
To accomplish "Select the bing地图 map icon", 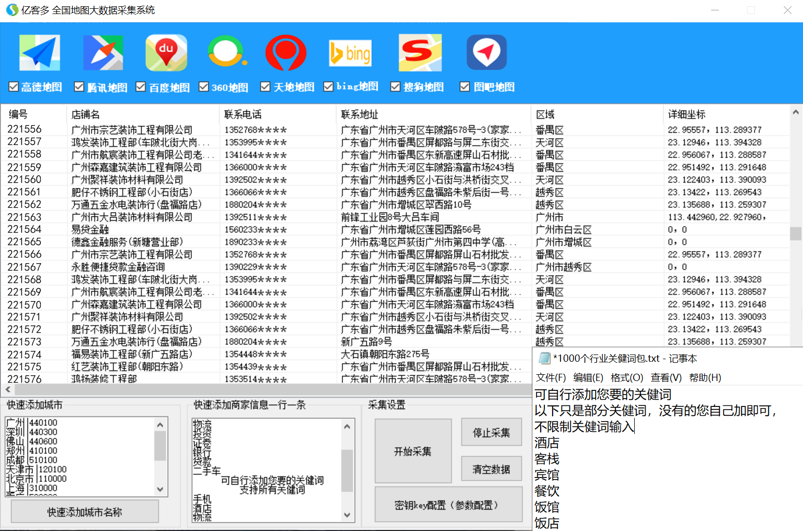I will (350, 52).
